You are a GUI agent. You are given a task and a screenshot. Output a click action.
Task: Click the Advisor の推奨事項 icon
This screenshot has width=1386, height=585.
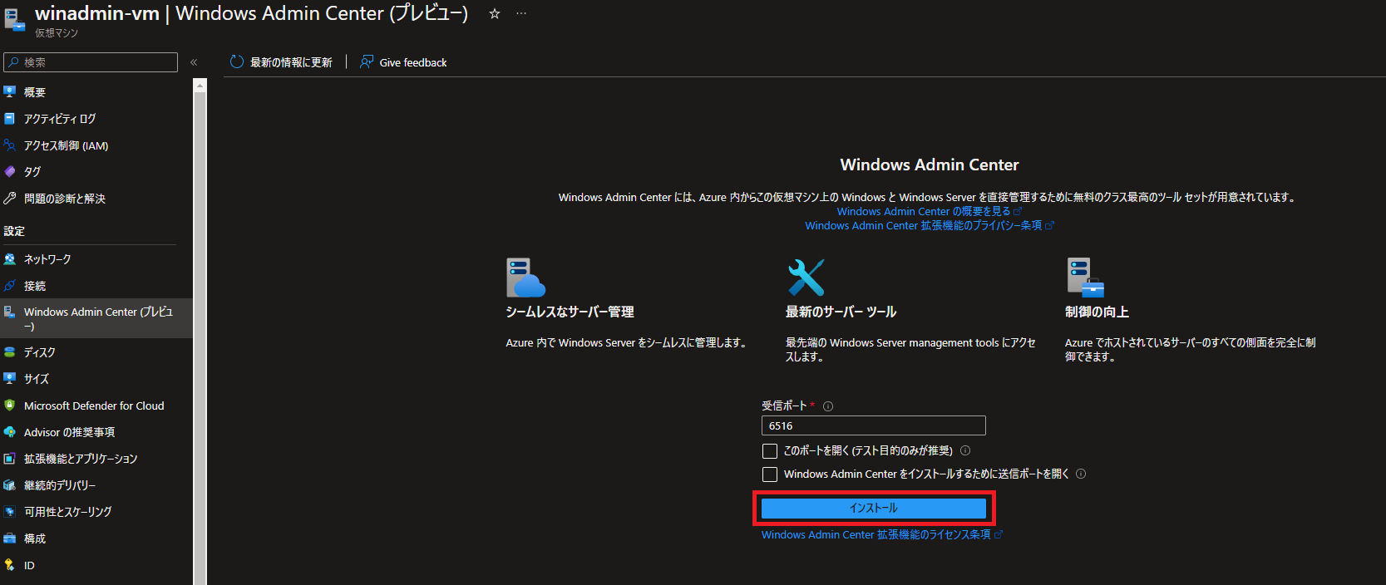tap(10, 432)
